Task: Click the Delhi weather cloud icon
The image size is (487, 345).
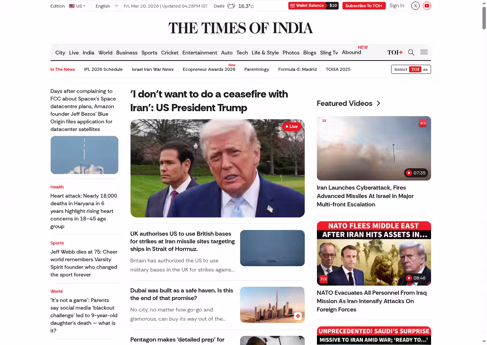Action: pos(231,6)
